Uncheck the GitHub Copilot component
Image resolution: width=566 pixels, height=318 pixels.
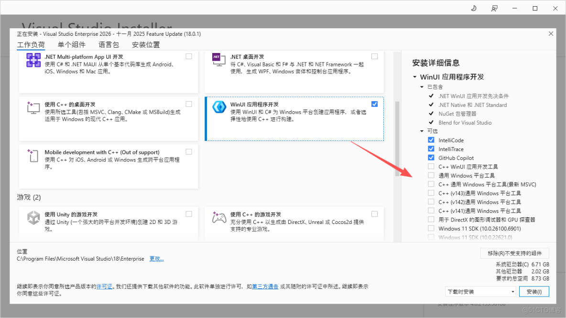click(431, 158)
